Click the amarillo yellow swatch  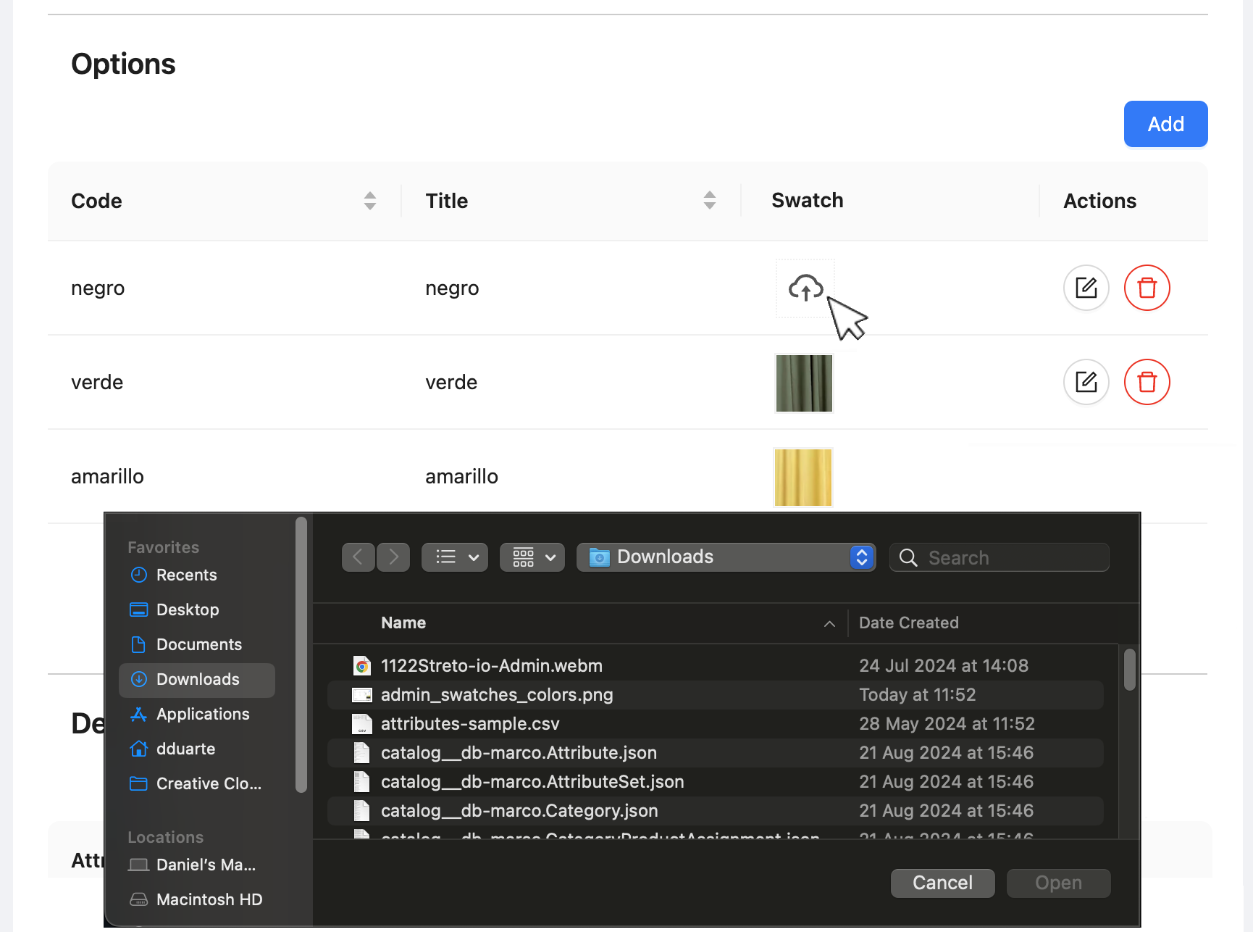click(803, 478)
